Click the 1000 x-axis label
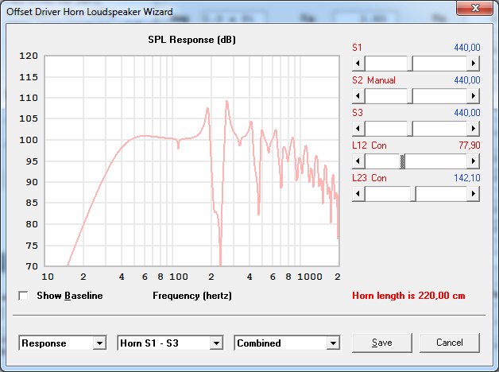 tap(310, 277)
